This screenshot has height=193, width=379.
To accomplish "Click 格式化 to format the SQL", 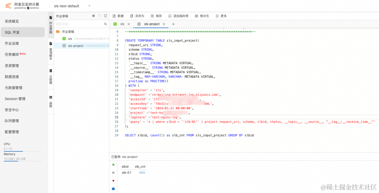I will tap(201, 16).
